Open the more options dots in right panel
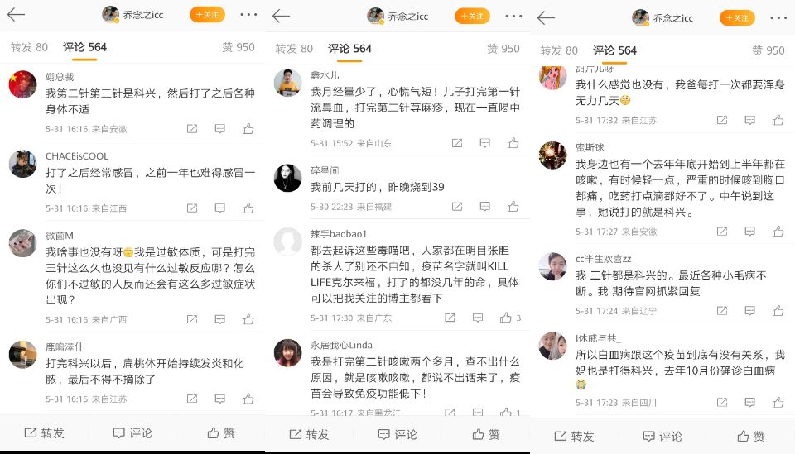The width and height of the screenshot is (795, 454). click(778, 17)
